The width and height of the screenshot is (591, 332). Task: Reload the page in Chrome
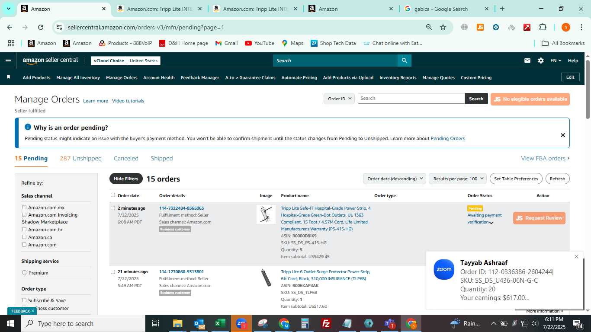point(41,27)
